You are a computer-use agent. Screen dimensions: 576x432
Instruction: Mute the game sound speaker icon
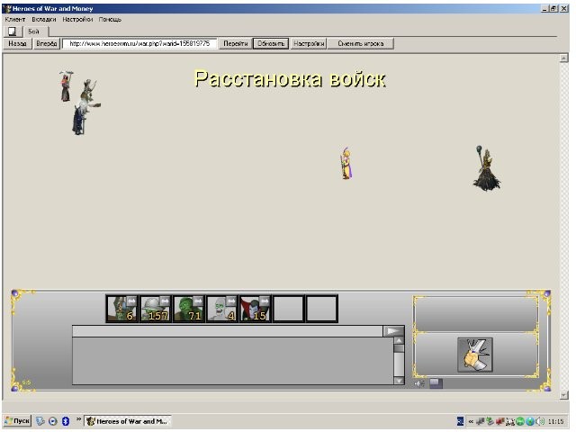[419, 383]
